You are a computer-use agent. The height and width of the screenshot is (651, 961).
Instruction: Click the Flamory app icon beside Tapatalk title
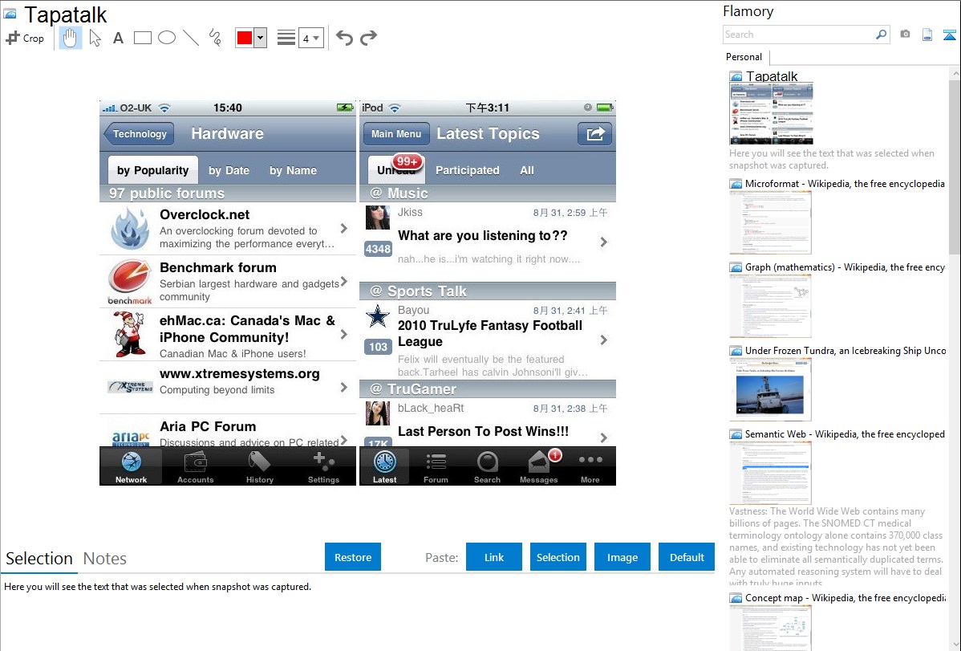coord(10,14)
